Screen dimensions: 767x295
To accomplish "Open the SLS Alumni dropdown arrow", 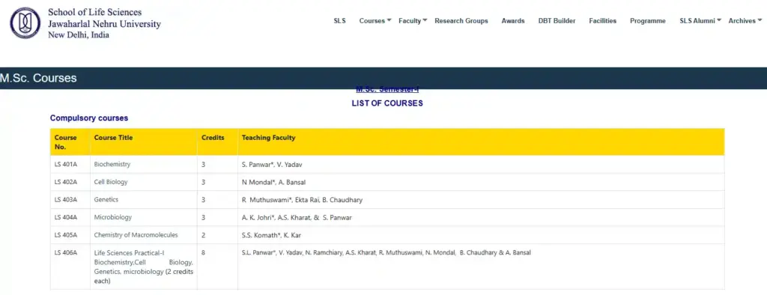I will point(719,20).
